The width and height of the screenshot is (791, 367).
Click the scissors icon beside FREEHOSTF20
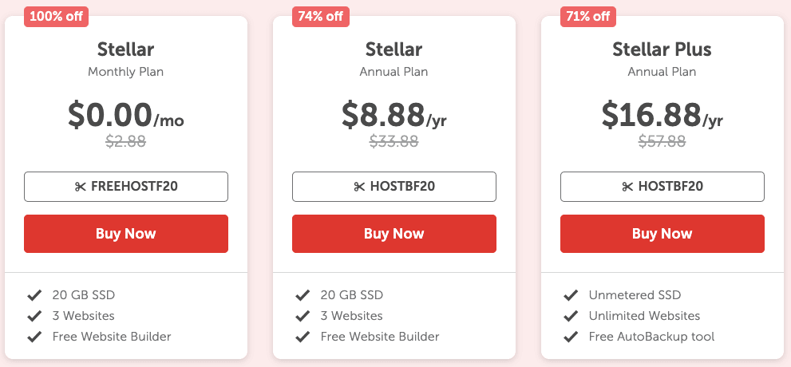point(81,187)
